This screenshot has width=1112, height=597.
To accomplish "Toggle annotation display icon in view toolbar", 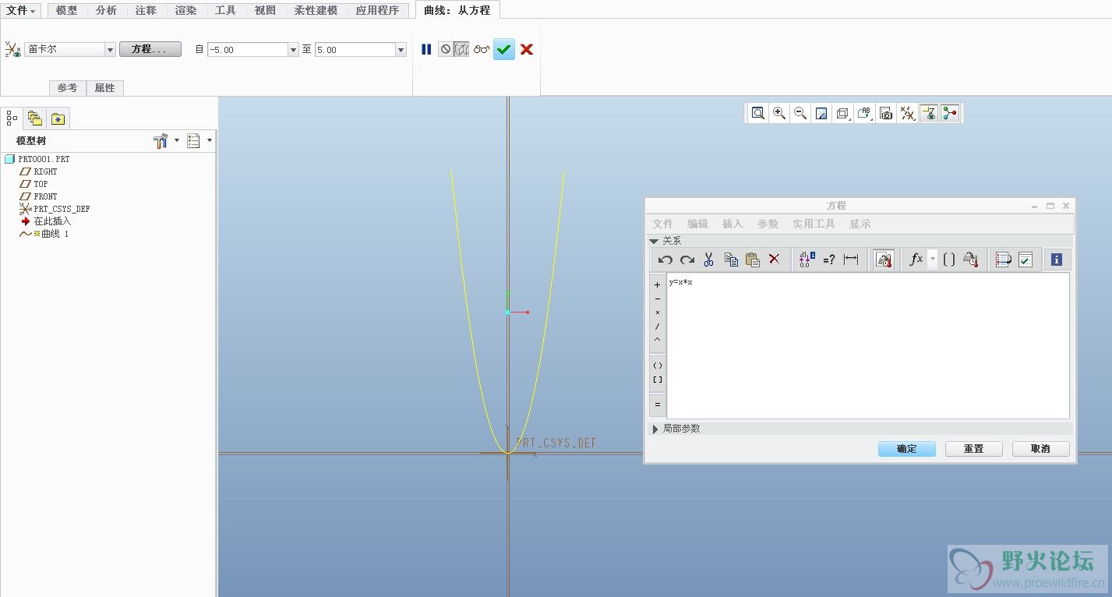I will tap(928, 114).
